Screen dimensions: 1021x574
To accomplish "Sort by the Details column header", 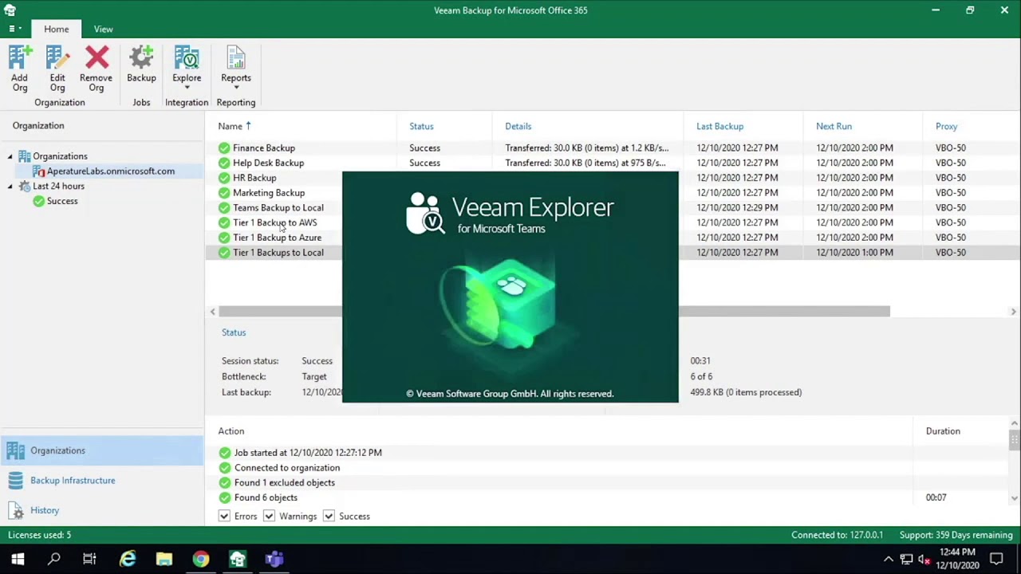I will point(518,126).
